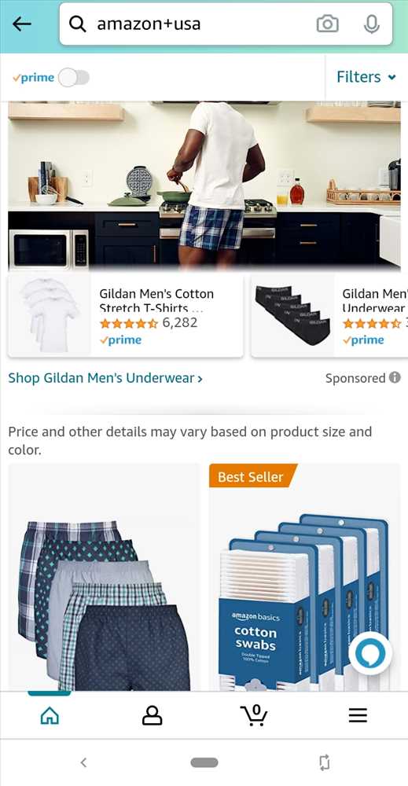Expand the Filters dropdown

(x=366, y=77)
